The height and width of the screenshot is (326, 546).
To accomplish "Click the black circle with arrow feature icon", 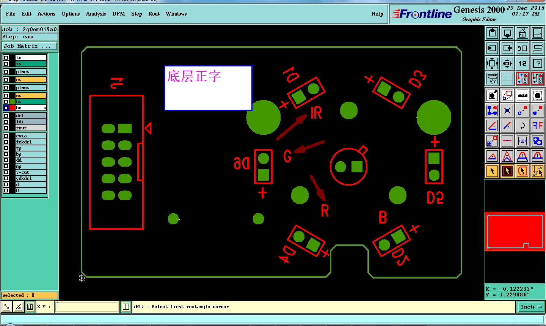I will pos(492,95).
